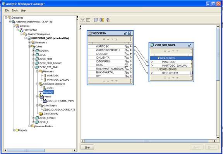Click the tree panel horizontal scrollbar thumb
The height and width of the screenshot is (154, 223).
pos(26,150)
